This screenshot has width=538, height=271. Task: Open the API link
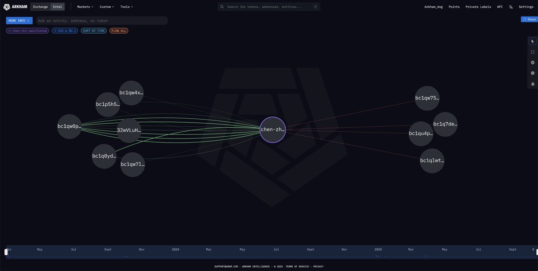coord(500,7)
